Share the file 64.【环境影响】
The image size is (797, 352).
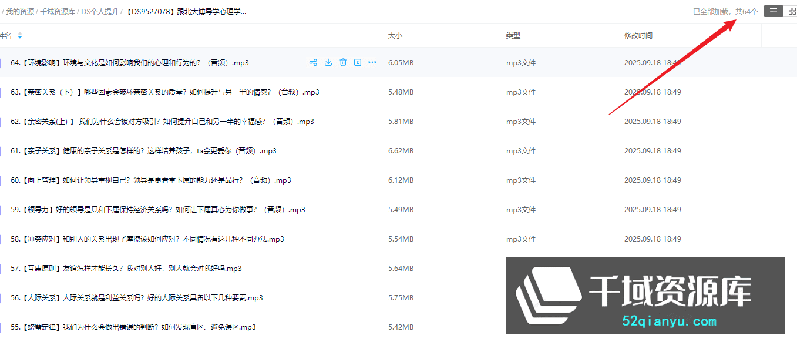coord(313,62)
